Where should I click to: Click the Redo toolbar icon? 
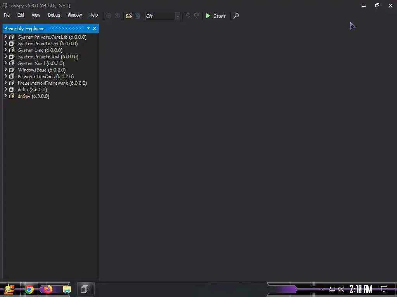[x=197, y=16]
